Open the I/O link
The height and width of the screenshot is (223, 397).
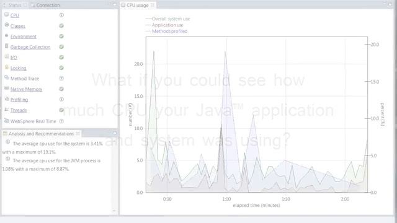tap(14, 58)
